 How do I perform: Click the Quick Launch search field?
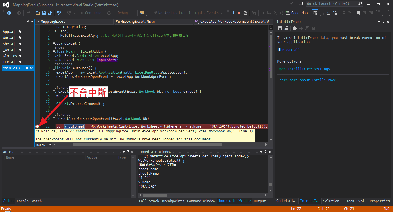point(331,4)
